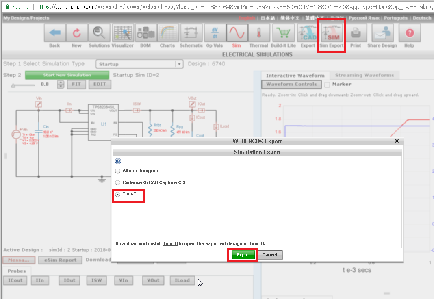Open the Help question mark icon

410,33
